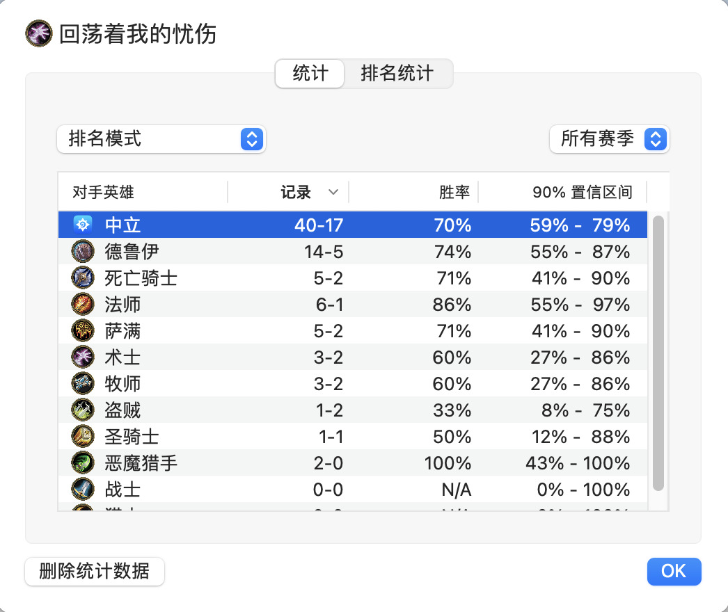
Task: Click the Warlock (术士) row icon
Action: tap(83, 357)
